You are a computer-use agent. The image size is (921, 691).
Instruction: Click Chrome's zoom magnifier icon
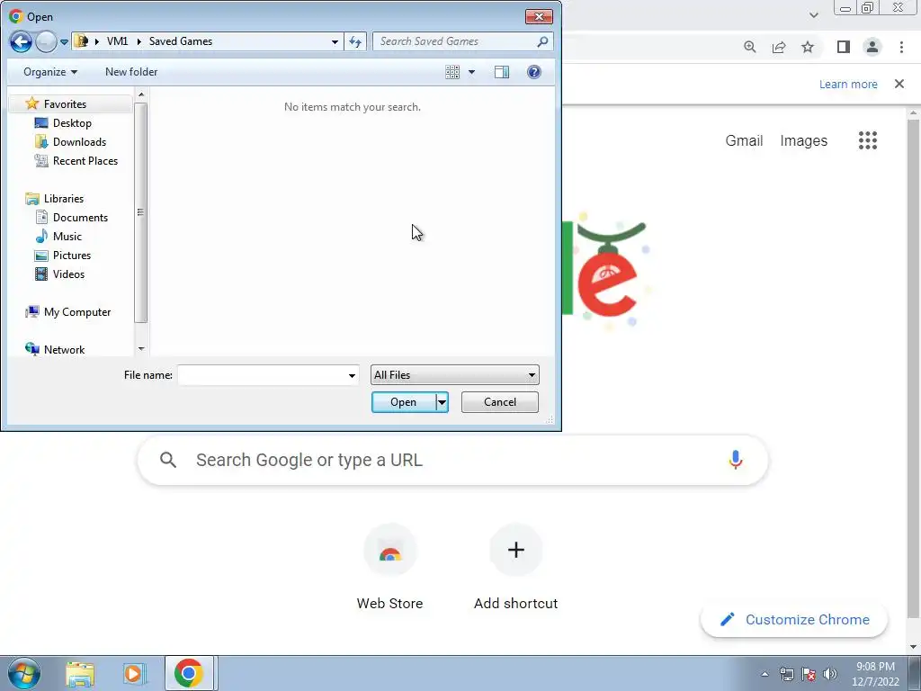[749, 47]
